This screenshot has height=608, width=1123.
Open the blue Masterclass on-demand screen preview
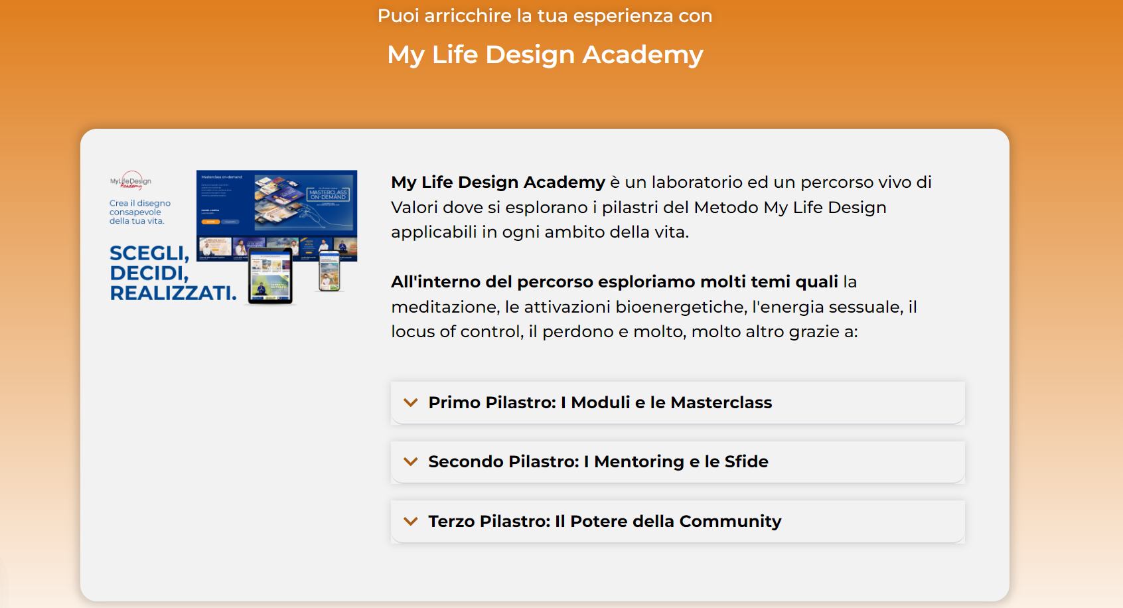277,216
